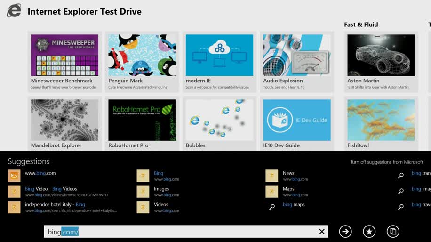Click the icon beside the News suggestion

click(272, 176)
